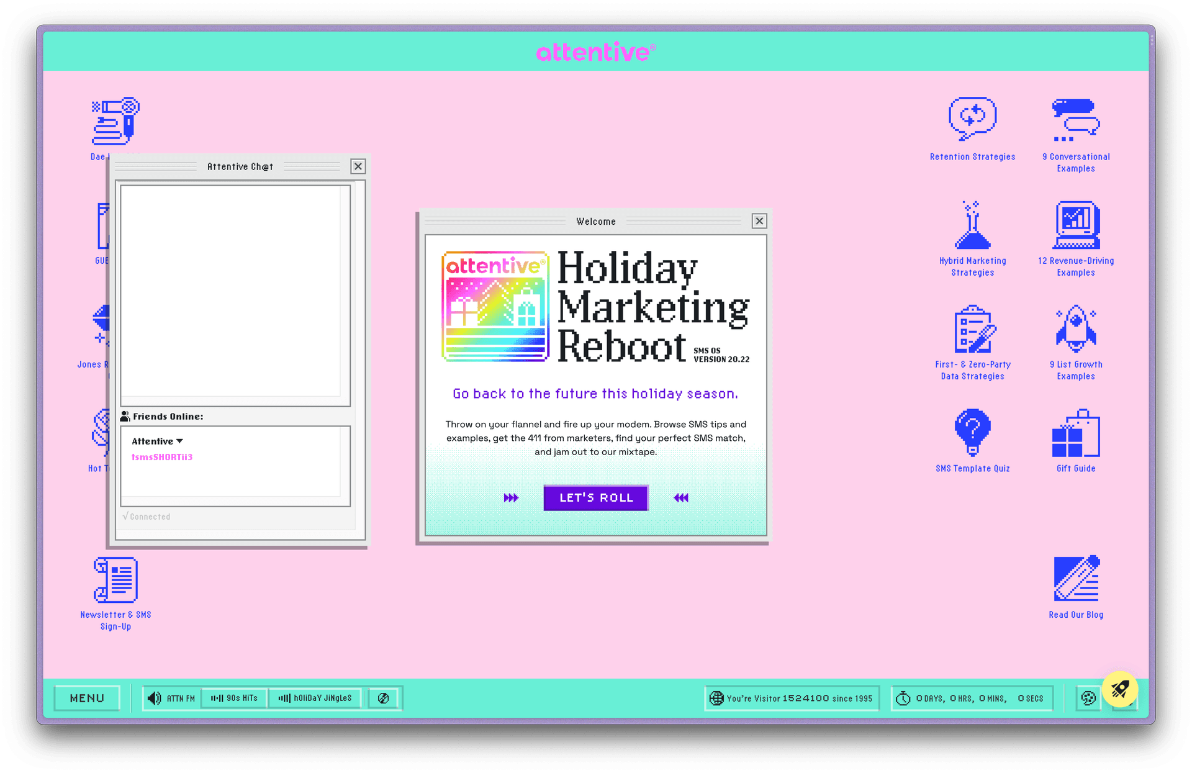This screenshot has height=773, width=1192.
Task: Play the 90s HiTs station
Action: 235,698
